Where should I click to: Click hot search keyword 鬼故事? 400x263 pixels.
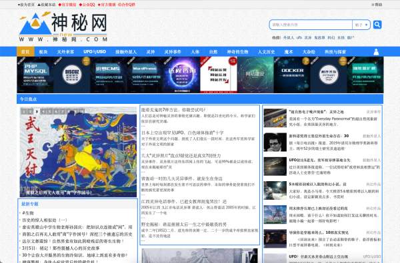(x=319, y=37)
